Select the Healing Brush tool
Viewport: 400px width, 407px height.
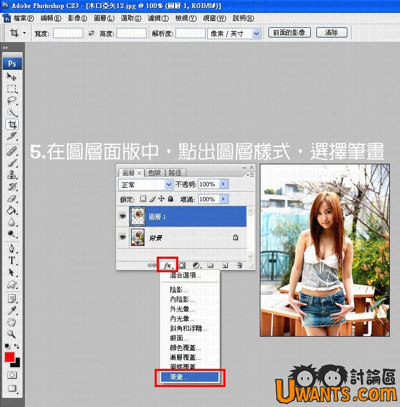pyautogui.click(x=11, y=151)
